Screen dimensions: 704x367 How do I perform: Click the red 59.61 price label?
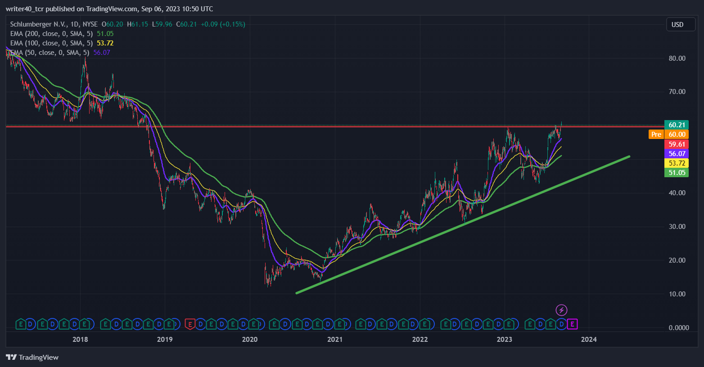[677, 144]
